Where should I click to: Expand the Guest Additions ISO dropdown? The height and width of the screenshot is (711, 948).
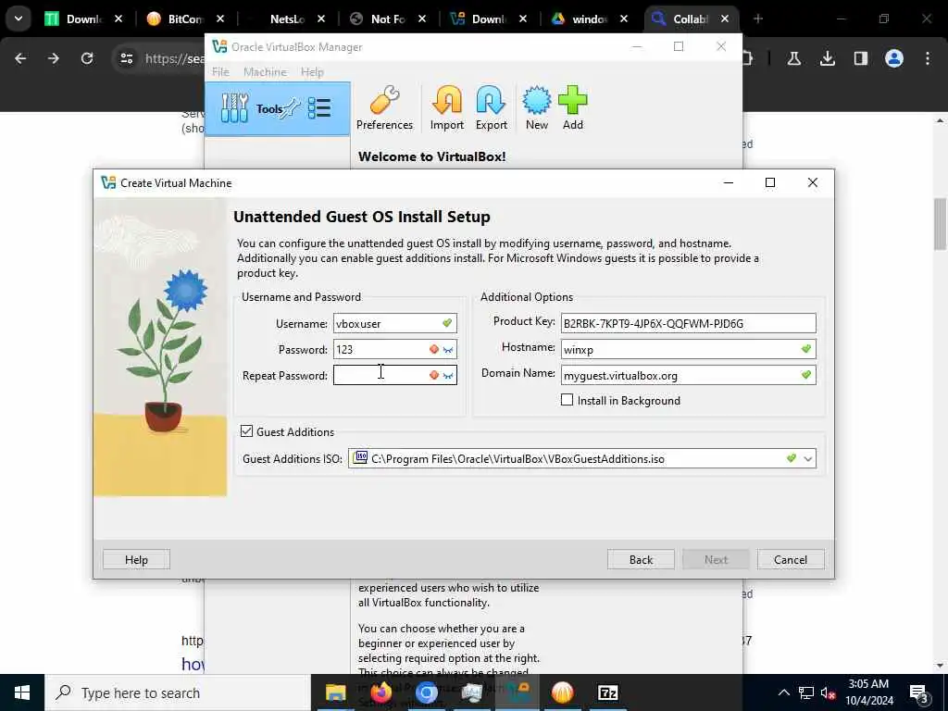[807, 459]
